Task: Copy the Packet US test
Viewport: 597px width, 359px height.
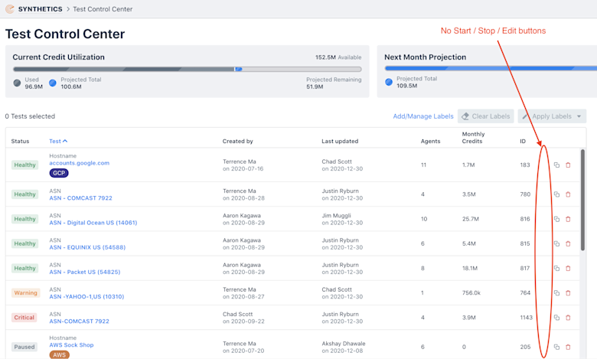Action: [x=556, y=269]
